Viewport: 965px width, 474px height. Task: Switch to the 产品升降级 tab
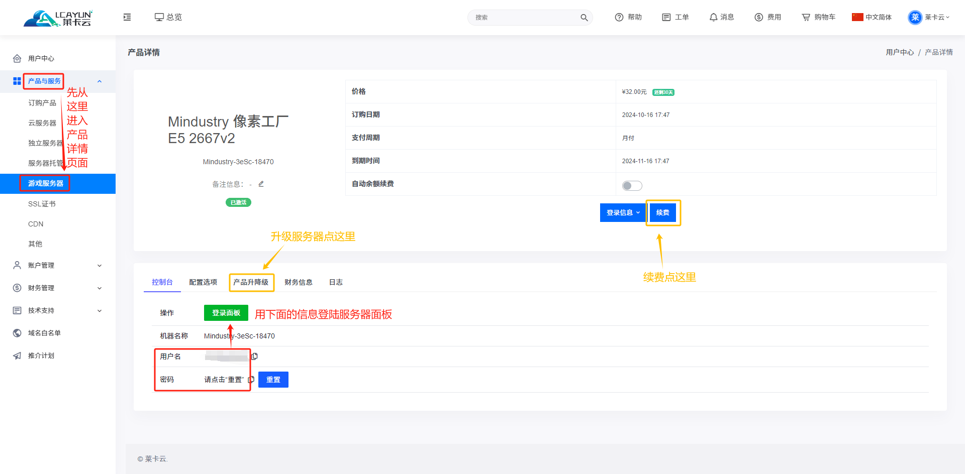251,282
